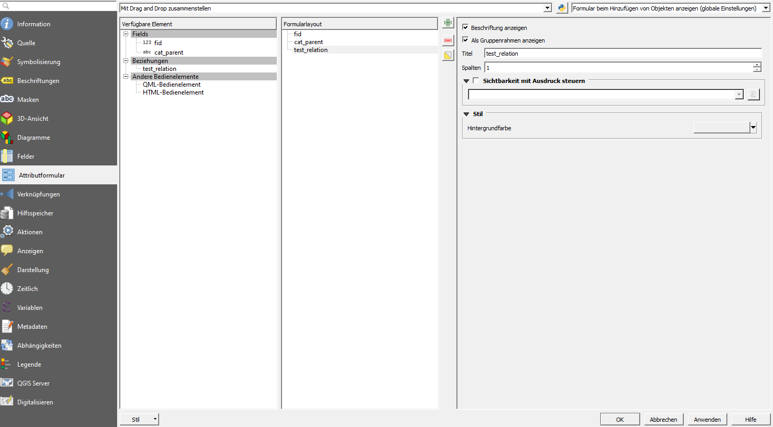Collapse the Stil section
Viewport: 773px width, 427px height.
(466, 113)
